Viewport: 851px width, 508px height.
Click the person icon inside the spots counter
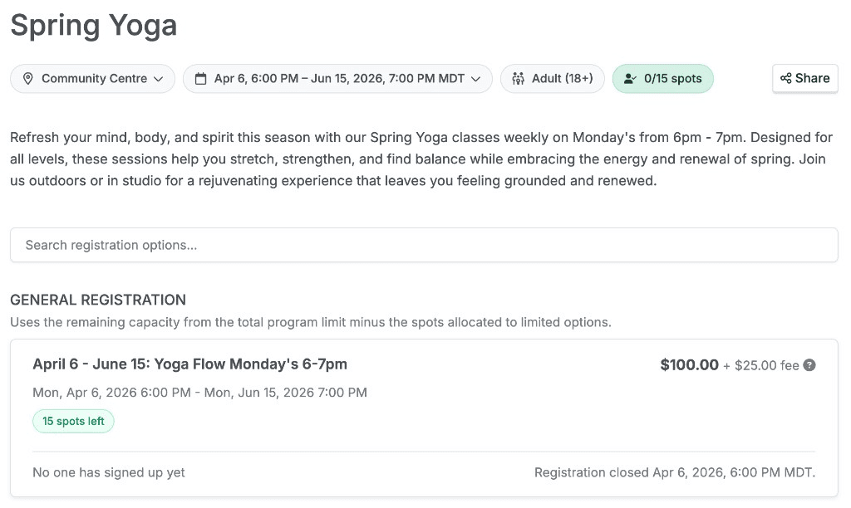[629, 78]
